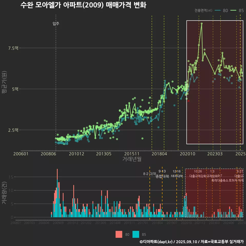
Task: Click the '6·27' policy date label
Action: pyautogui.click(x=240, y=171)
